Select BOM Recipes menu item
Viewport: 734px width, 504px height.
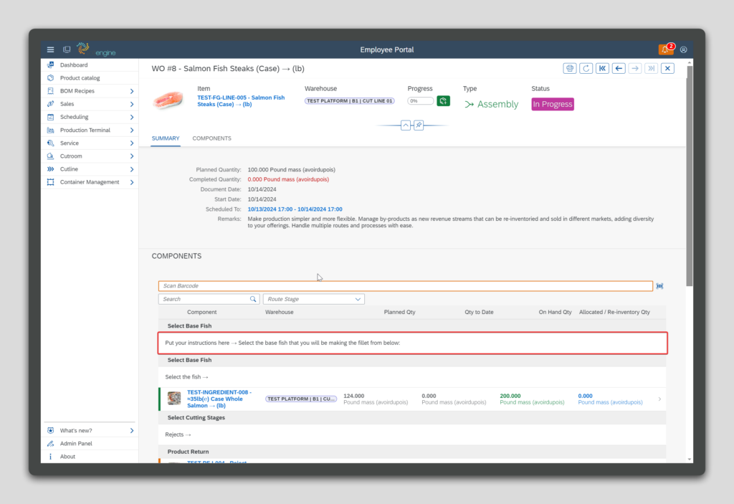pyautogui.click(x=77, y=91)
